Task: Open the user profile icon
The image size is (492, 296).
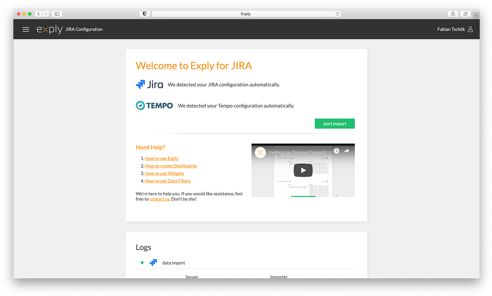Action: pyautogui.click(x=470, y=29)
